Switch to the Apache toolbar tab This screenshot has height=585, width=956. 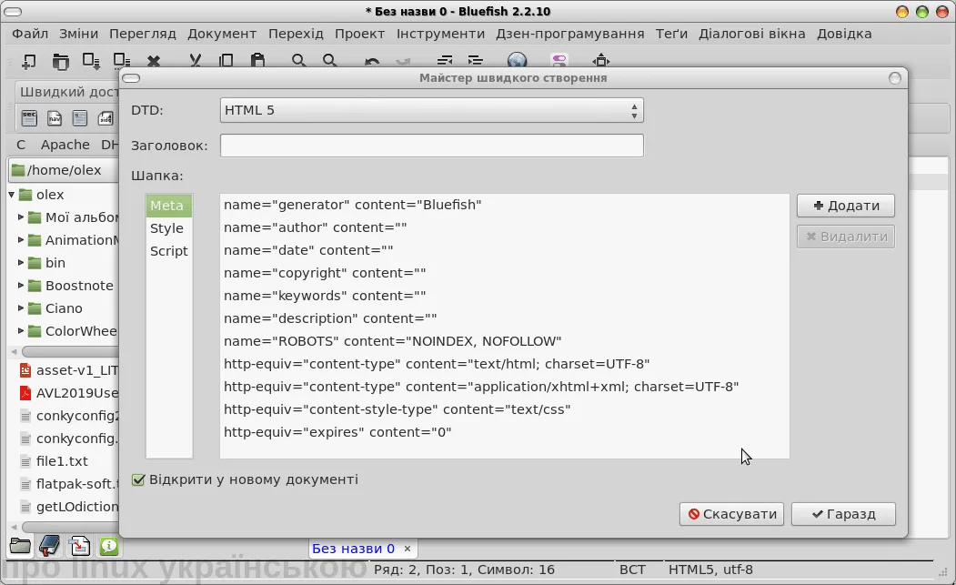click(x=65, y=145)
